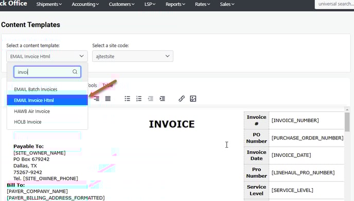Click the Invoice Date header cell
The image size is (354, 201).
click(256, 155)
